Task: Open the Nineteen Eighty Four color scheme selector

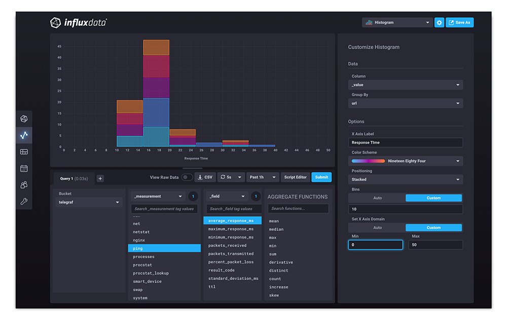Action: point(406,161)
